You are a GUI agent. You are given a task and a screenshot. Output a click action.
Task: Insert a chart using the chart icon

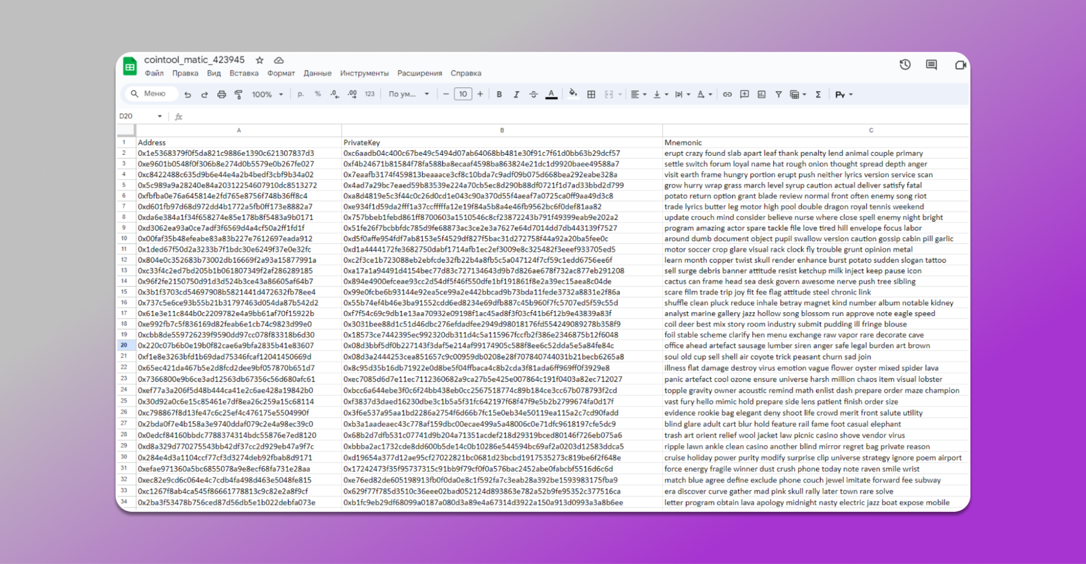(762, 95)
